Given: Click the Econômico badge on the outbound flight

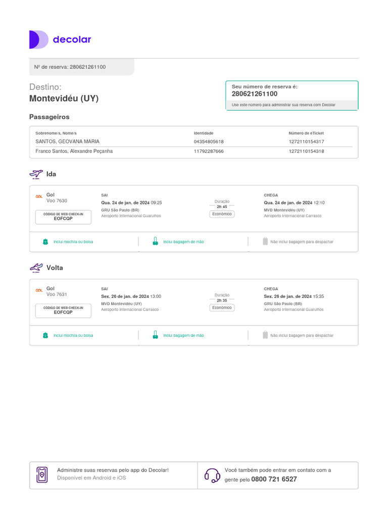Looking at the screenshot, I should (222, 214).
